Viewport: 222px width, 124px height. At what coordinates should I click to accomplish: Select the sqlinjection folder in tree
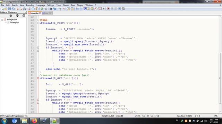tap(12, 20)
